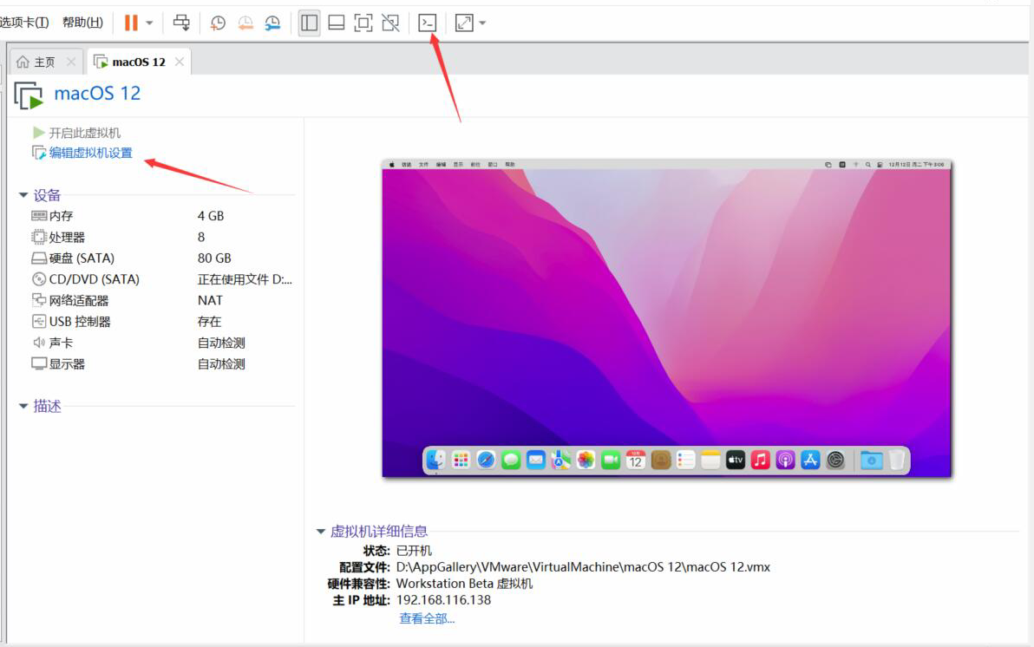Take a snapshot with the clock-plus icon
Screen dimensions: 1034x647
218,23
